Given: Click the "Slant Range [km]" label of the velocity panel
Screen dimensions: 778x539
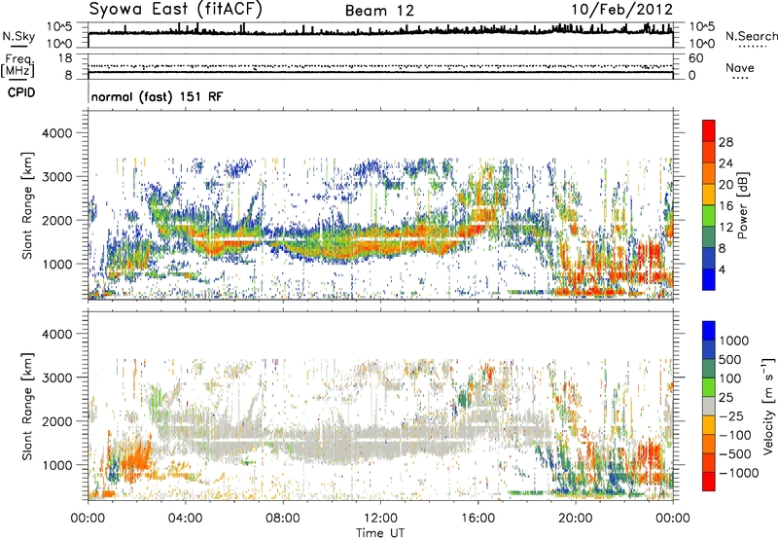Looking at the screenshot, I should click(x=27, y=406).
